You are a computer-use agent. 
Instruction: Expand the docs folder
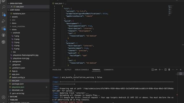coord(14,23)
